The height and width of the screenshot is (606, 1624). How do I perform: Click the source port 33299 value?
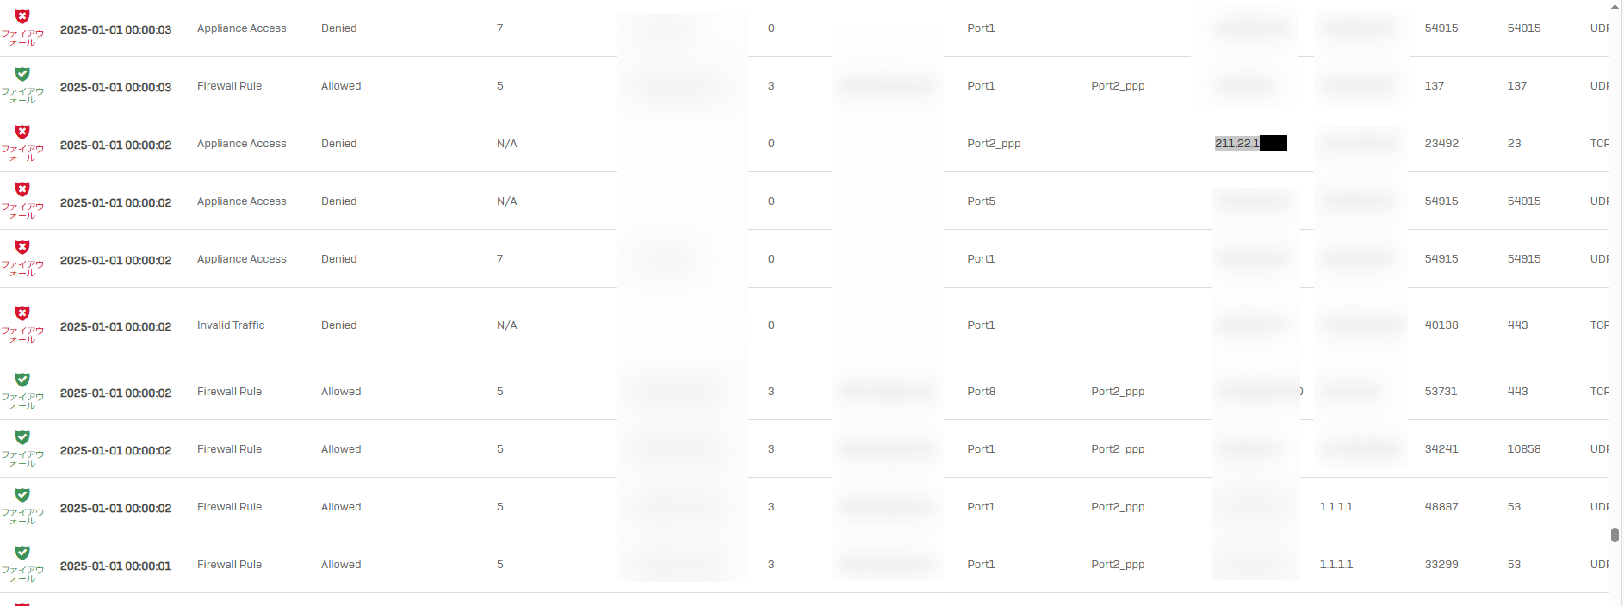[x=1441, y=565]
